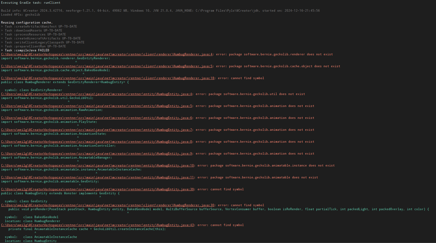The image size is (436, 243).
Task: Open the HumbugEntity.java:4 error link
Action: tap(97, 94)
